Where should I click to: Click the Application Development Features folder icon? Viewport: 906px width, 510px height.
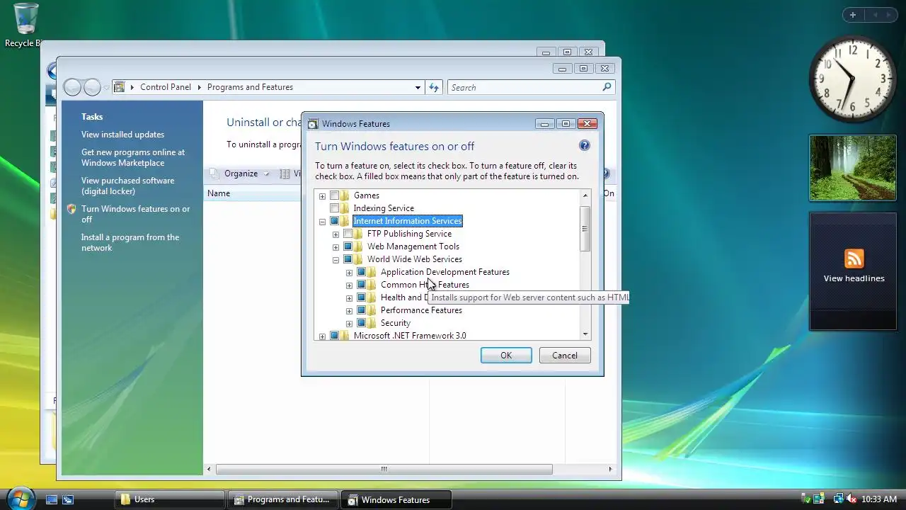point(372,272)
